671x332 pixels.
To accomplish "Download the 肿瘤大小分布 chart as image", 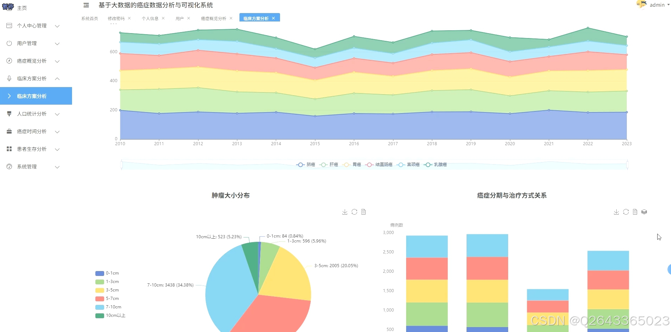I will pyautogui.click(x=345, y=212).
